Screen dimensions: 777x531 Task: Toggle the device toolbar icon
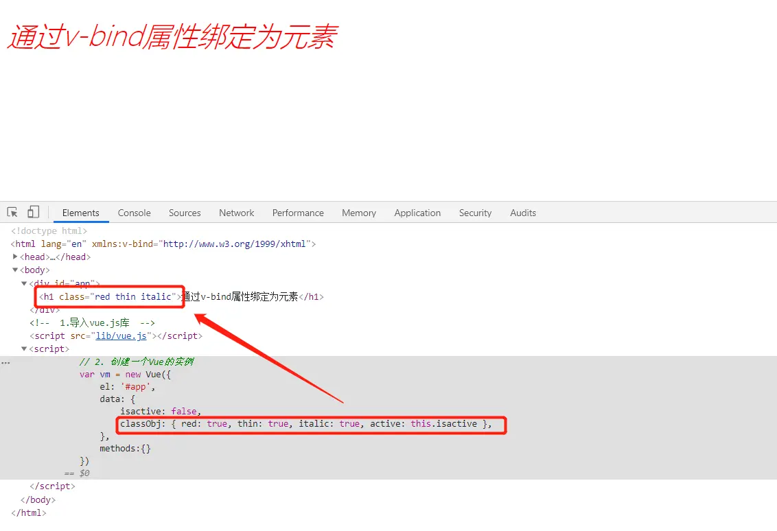33,212
